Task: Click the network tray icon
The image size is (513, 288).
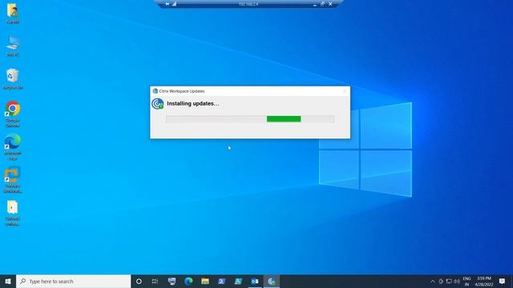Action: click(449, 281)
